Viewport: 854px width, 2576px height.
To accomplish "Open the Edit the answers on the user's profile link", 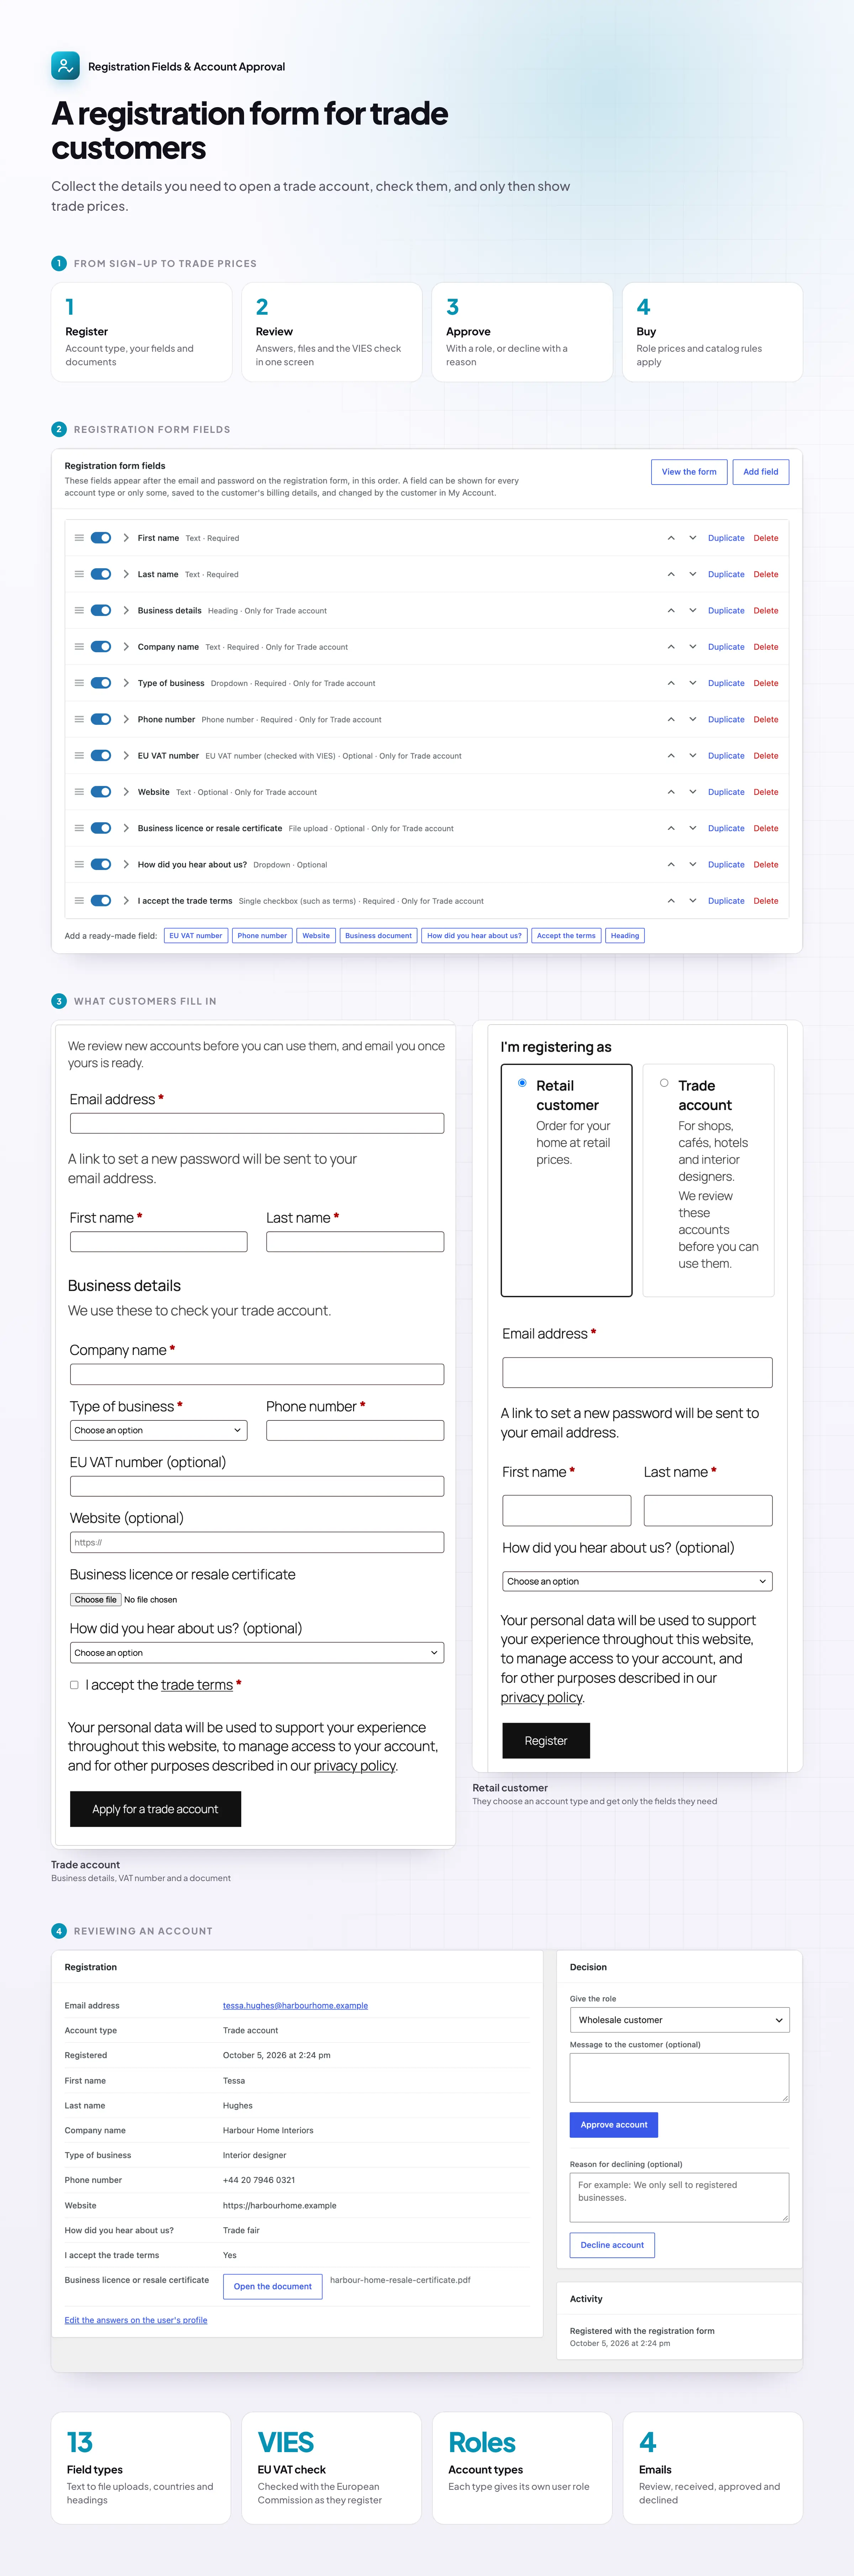I will (136, 2320).
